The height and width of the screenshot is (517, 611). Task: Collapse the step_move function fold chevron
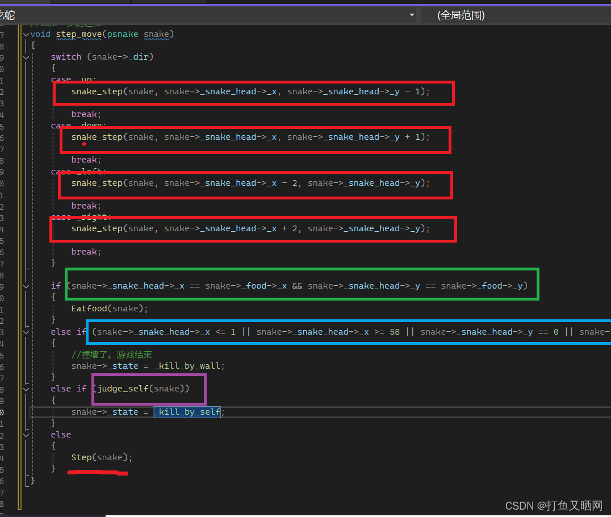pos(26,34)
